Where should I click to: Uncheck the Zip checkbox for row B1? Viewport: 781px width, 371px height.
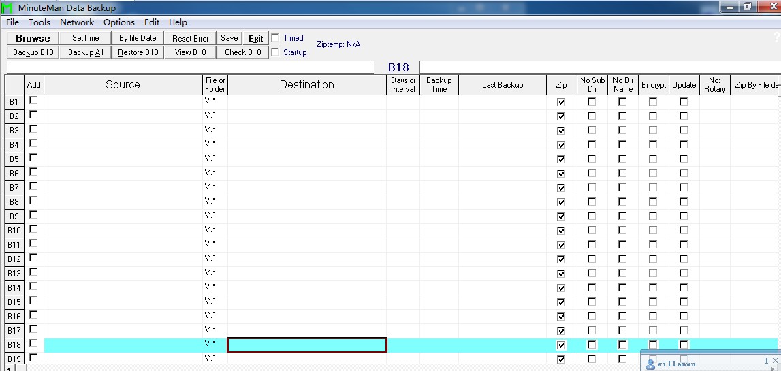tap(561, 102)
